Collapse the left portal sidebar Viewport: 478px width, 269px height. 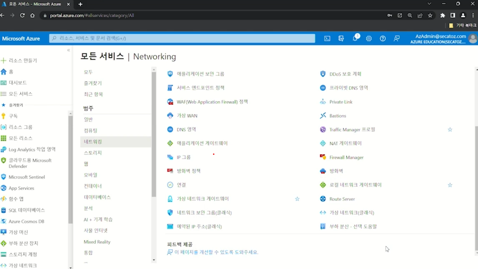pyautogui.click(x=68, y=50)
